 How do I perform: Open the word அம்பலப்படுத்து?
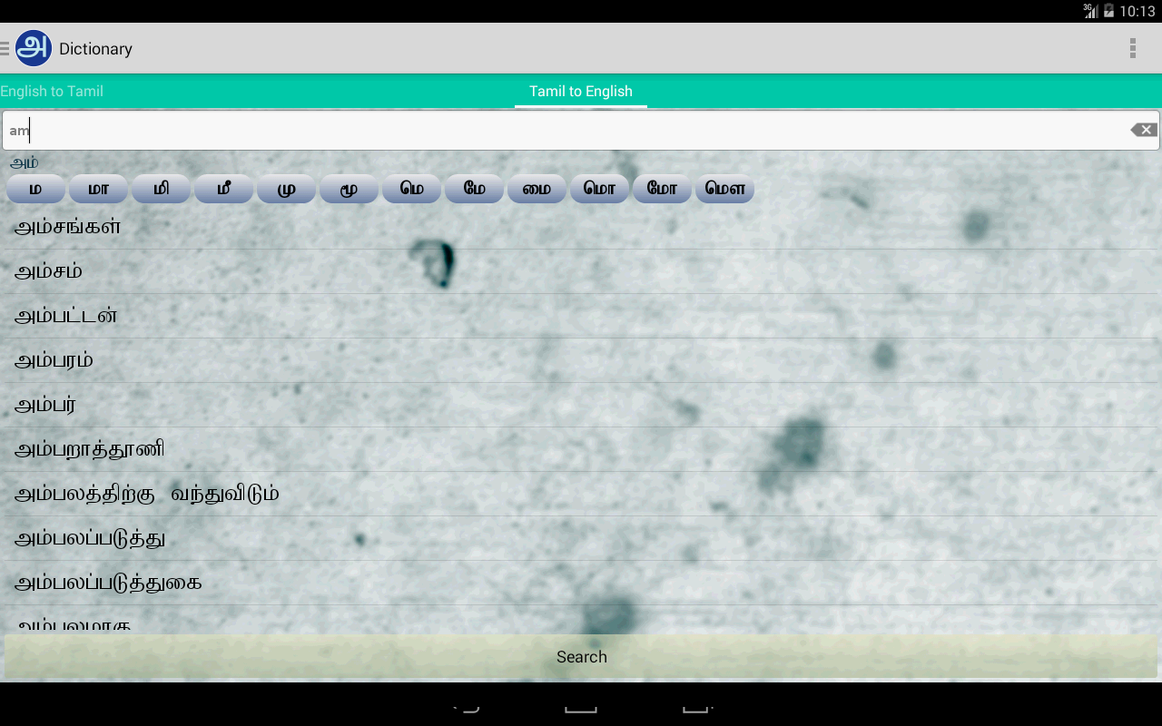coord(581,538)
